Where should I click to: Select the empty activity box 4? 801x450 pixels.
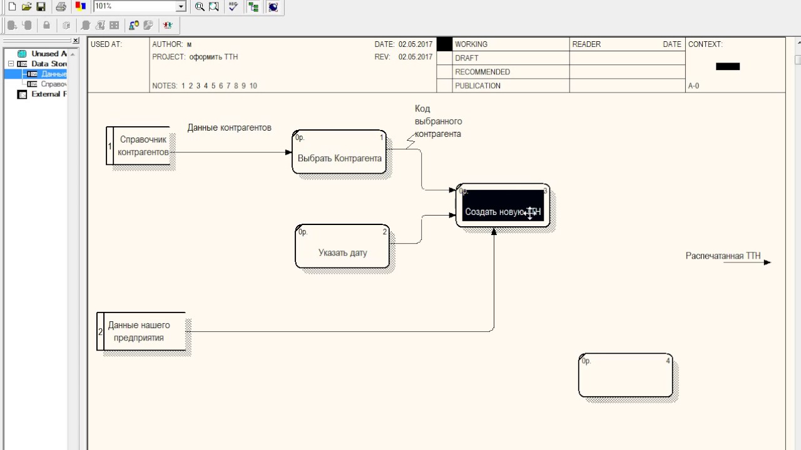(x=626, y=376)
